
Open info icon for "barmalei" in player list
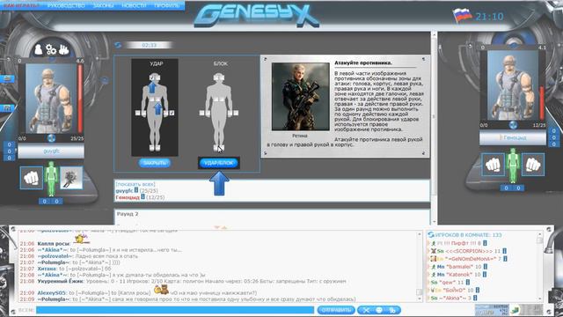click(486, 267)
